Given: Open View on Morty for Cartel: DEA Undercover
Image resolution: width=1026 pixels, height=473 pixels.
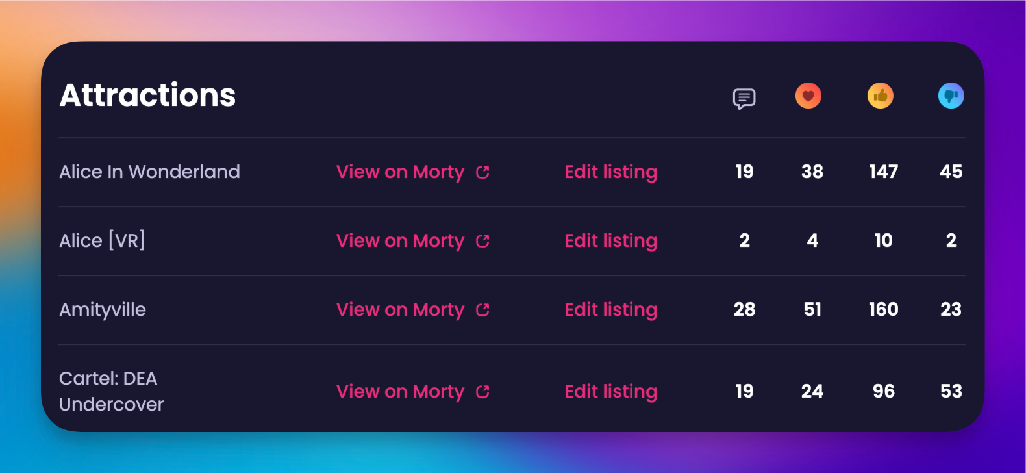Looking at the screenshot, I should point(400,392).
